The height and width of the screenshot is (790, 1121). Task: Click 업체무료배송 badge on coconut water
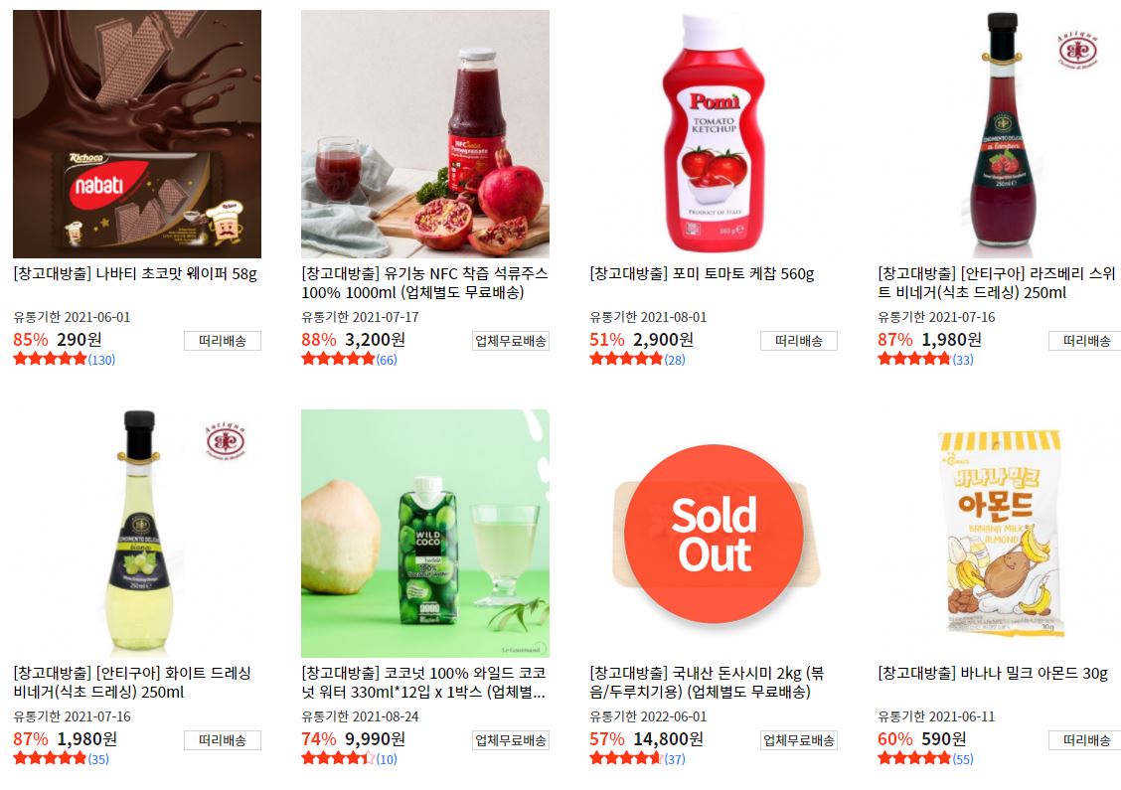511,740
